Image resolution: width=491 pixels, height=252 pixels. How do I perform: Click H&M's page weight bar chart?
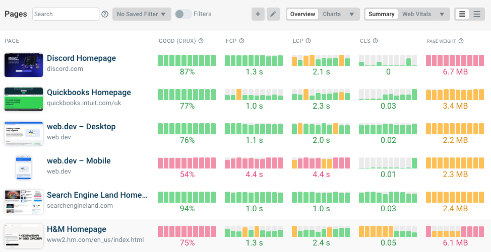455,231
